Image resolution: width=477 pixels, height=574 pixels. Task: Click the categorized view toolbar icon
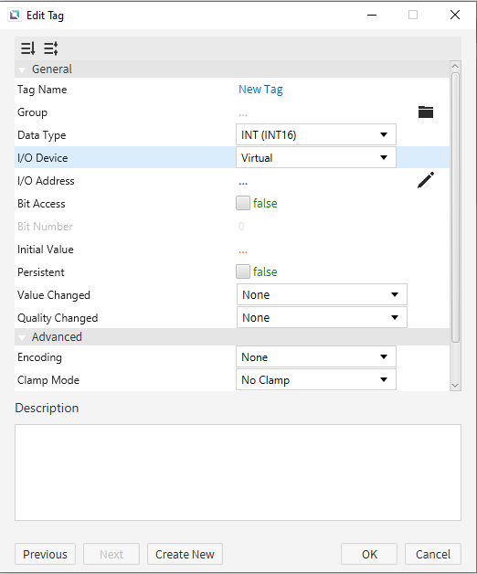51,48
